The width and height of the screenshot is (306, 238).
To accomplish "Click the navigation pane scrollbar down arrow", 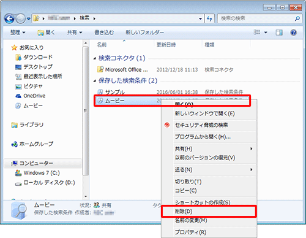I will coord(86,196).
